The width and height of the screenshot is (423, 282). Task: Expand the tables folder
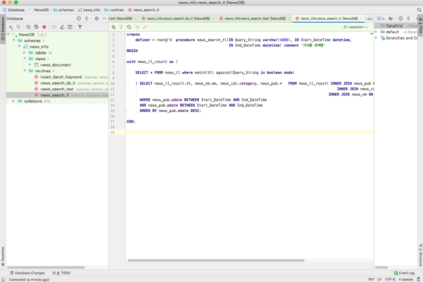coord(24,52)
